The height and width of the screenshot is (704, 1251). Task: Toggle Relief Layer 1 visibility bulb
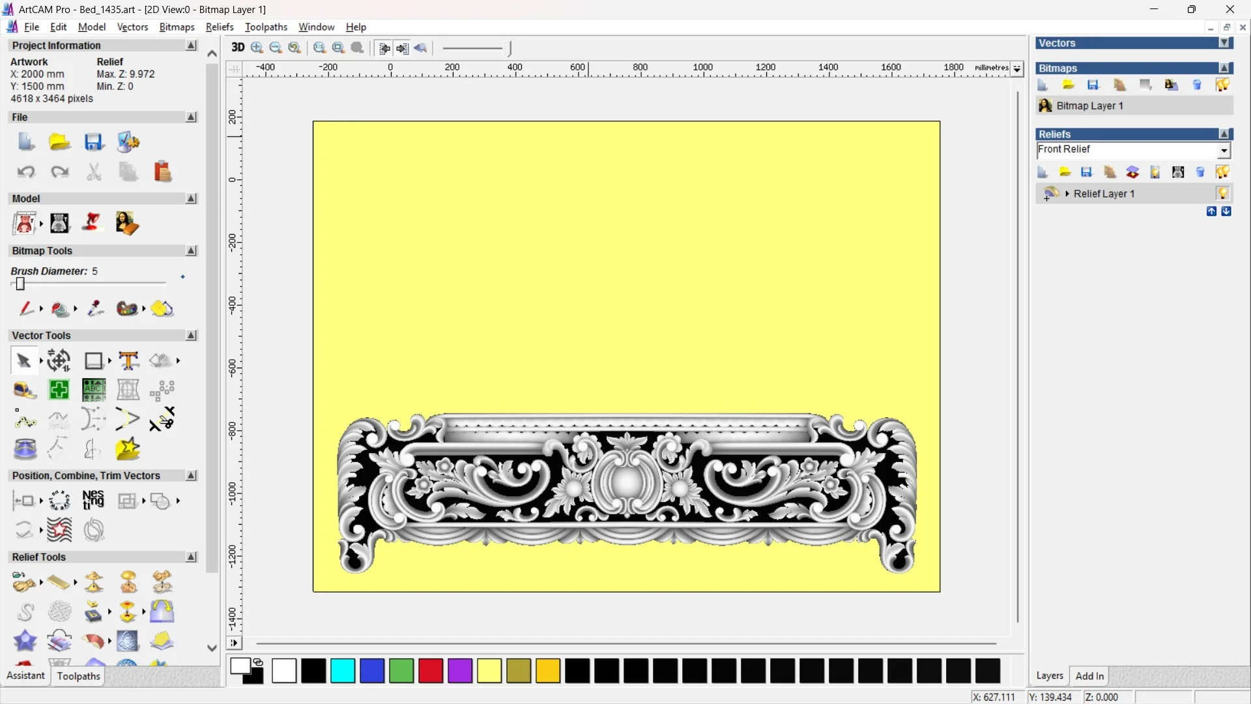tap(1222, 194)
